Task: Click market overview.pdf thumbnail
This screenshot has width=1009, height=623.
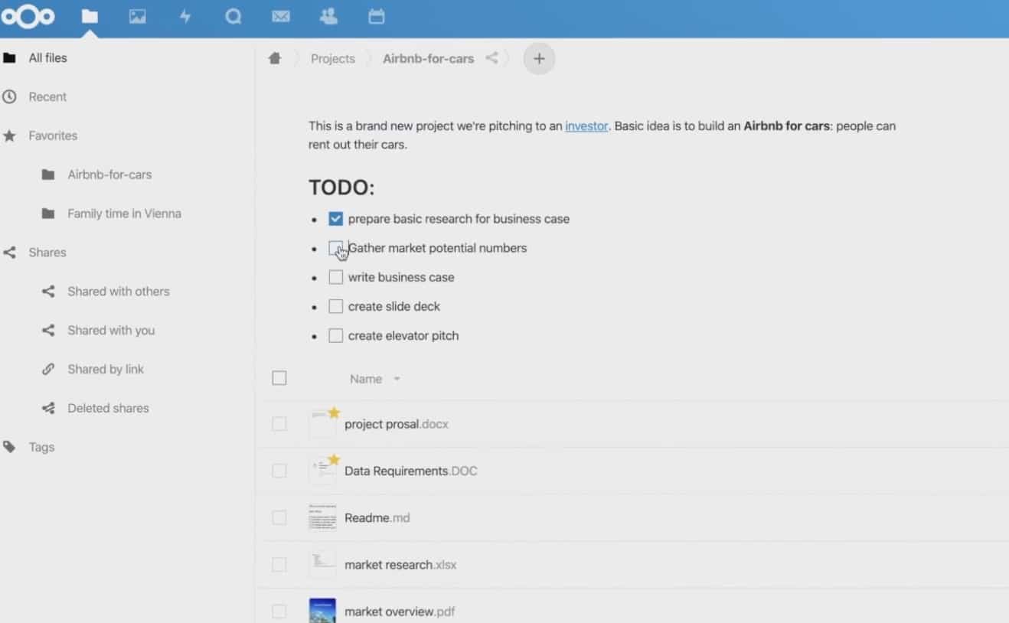Action: click(322, 611)
